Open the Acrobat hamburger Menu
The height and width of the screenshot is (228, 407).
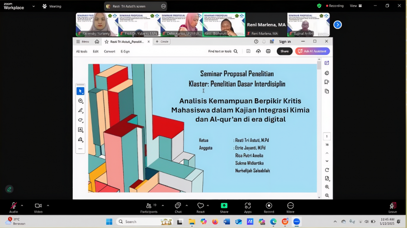[x=83, y=41]
